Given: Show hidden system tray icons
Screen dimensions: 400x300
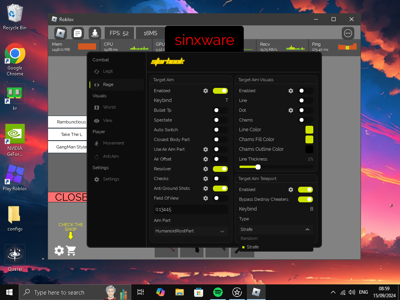Looking at the screenshot, I should 333,292.
